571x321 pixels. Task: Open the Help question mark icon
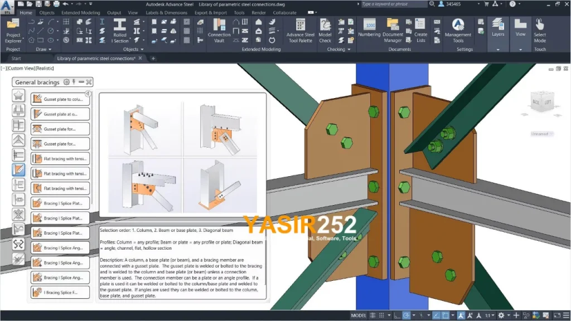(x=512, y=4)
